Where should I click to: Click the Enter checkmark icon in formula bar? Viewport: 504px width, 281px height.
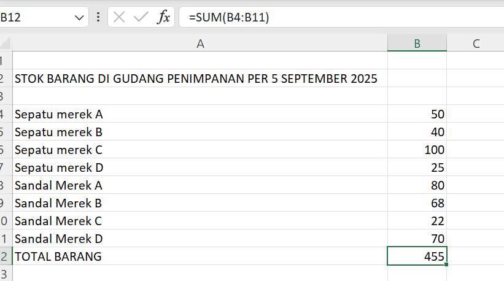141,18
